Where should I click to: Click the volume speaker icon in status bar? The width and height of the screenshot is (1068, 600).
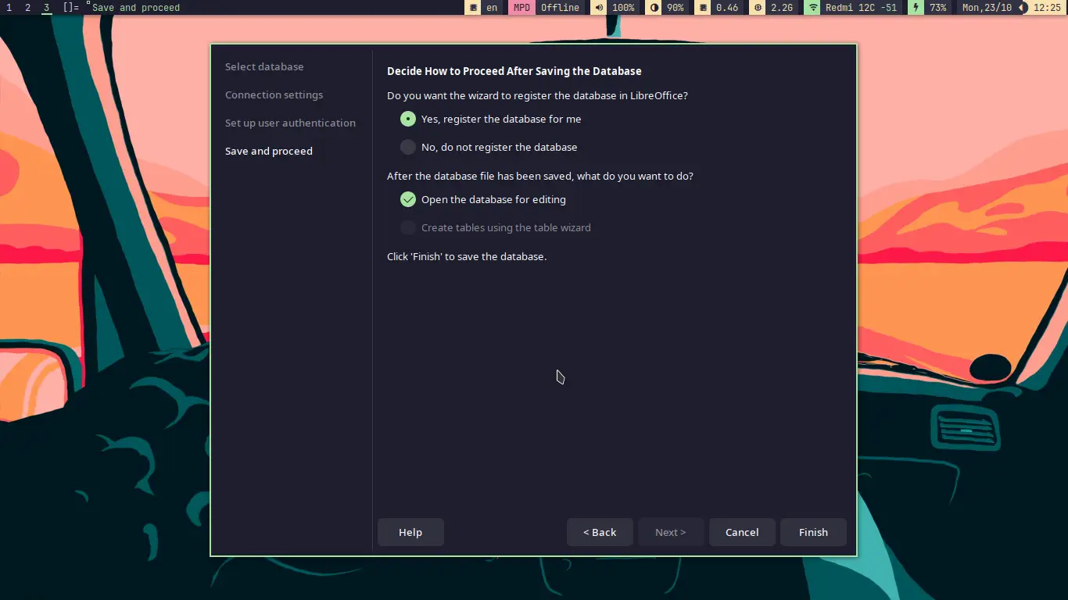pos(599,8)
